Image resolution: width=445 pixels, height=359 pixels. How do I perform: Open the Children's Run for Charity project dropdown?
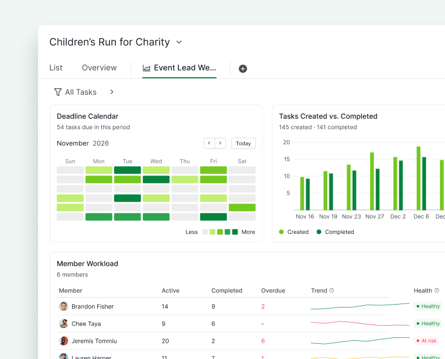click(x=179, y=42)
